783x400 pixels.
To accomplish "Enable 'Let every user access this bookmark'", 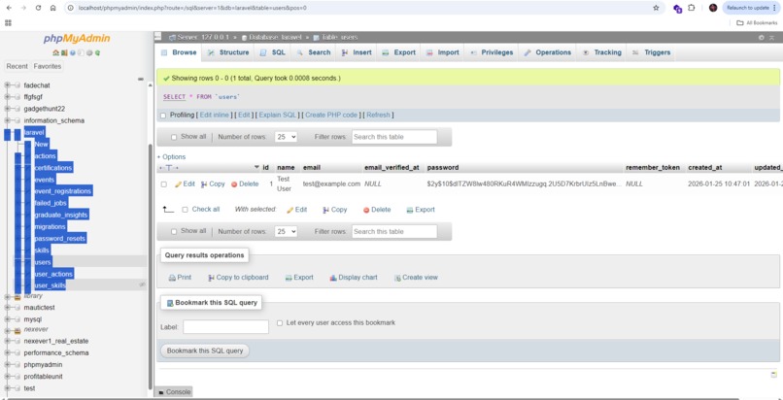I will tap(280, 323).
